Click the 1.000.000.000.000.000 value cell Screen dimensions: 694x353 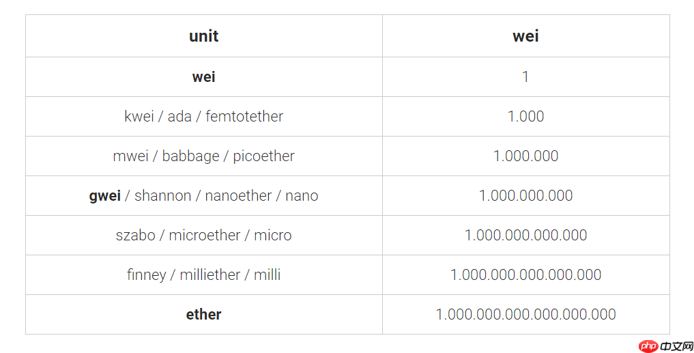pyautogui.click(x=525, y=274)
